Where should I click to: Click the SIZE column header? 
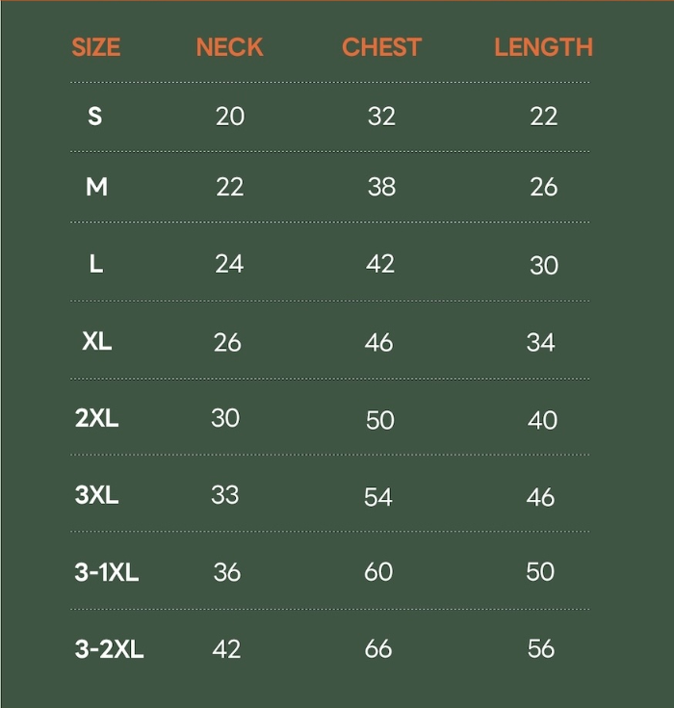96,47
